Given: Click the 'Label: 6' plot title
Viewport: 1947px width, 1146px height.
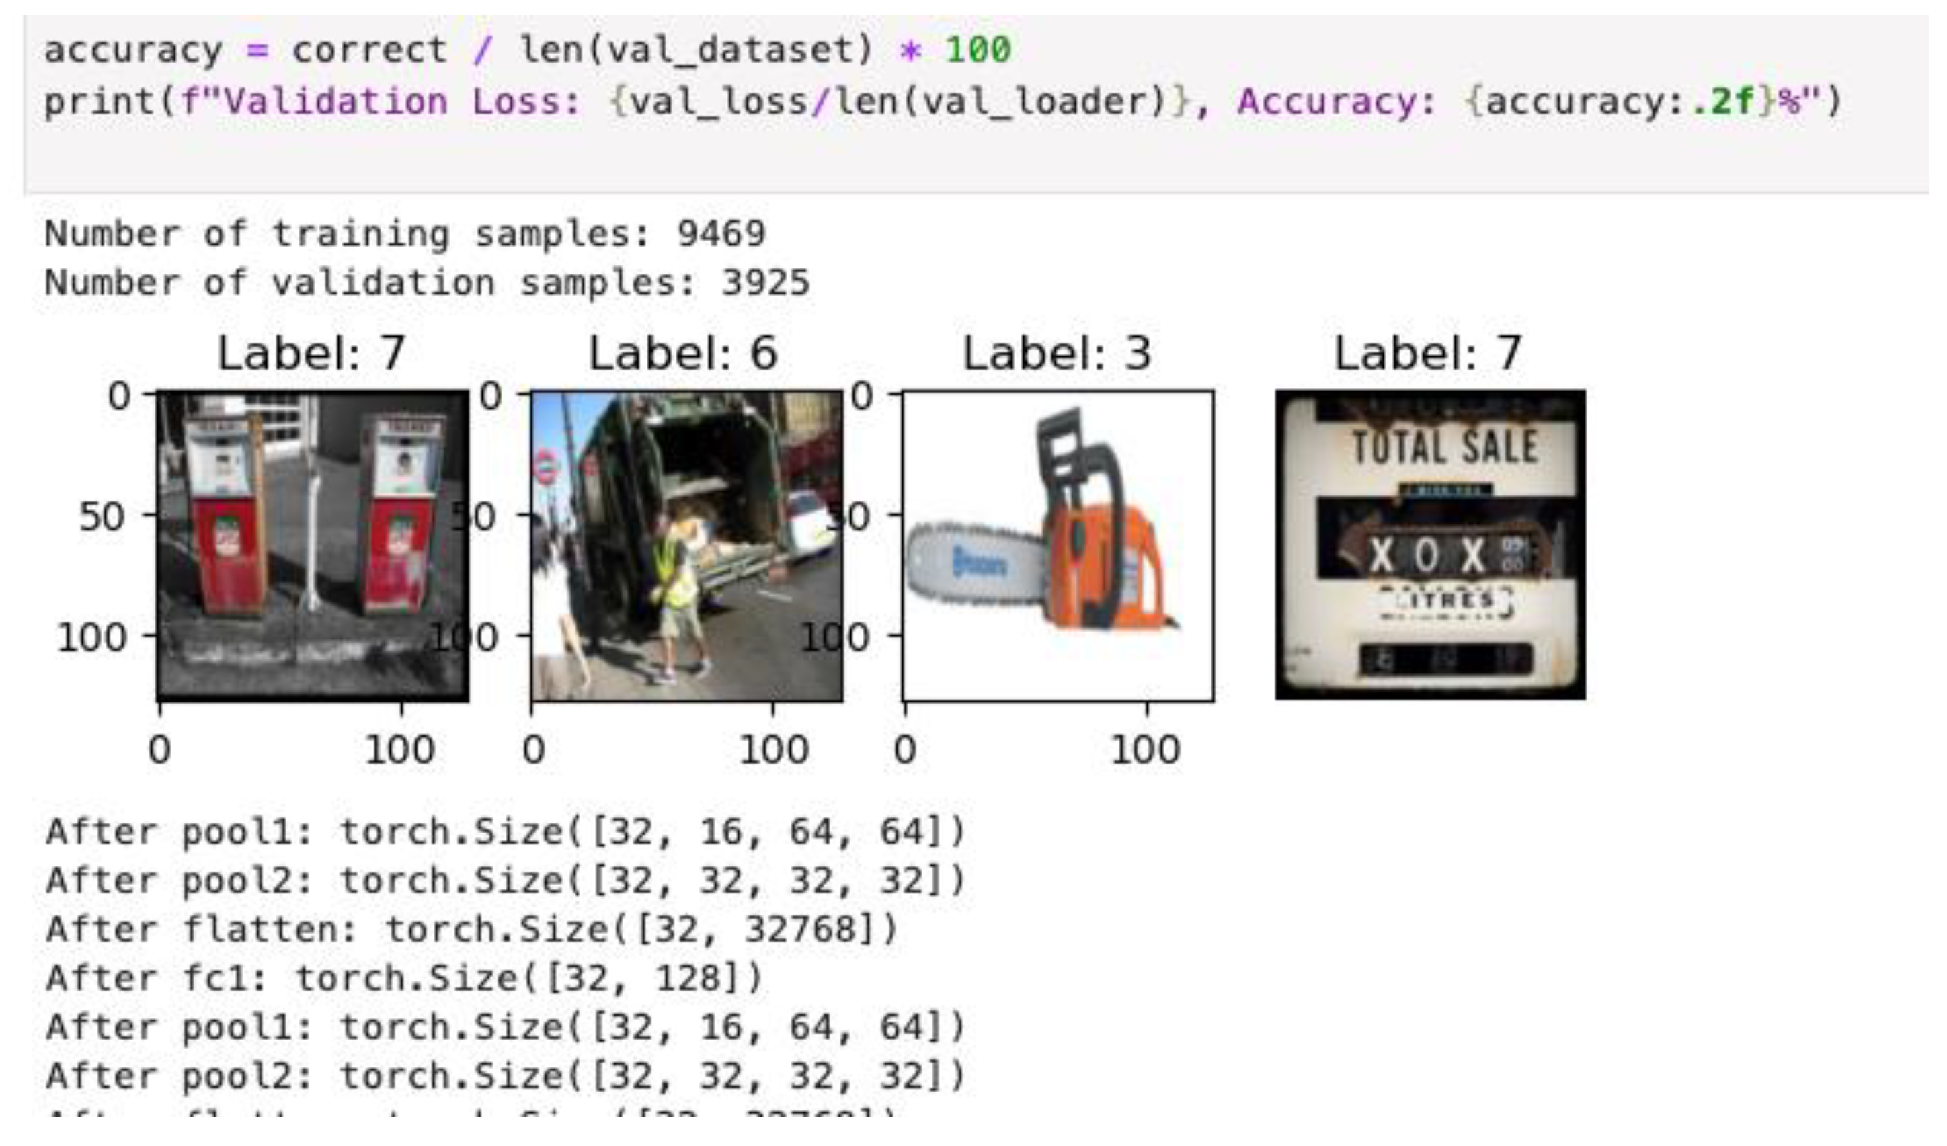Looking at the screenshot, I should click(x=683, y=354).
